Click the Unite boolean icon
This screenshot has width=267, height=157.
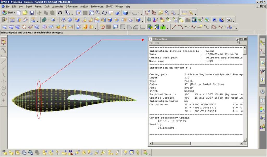point(44,20)
